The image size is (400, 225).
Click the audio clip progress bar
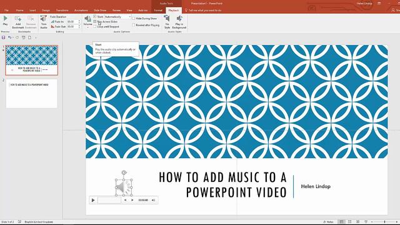coord(109,200)
